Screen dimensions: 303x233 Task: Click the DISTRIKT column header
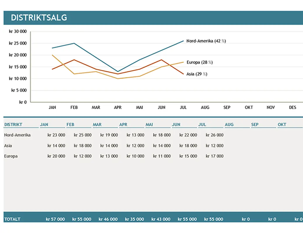pyautogui.click(x=13, y=124)
